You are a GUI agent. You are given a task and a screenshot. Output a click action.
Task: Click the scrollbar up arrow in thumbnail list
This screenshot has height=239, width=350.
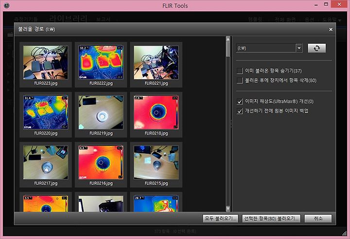click(228, 39)
